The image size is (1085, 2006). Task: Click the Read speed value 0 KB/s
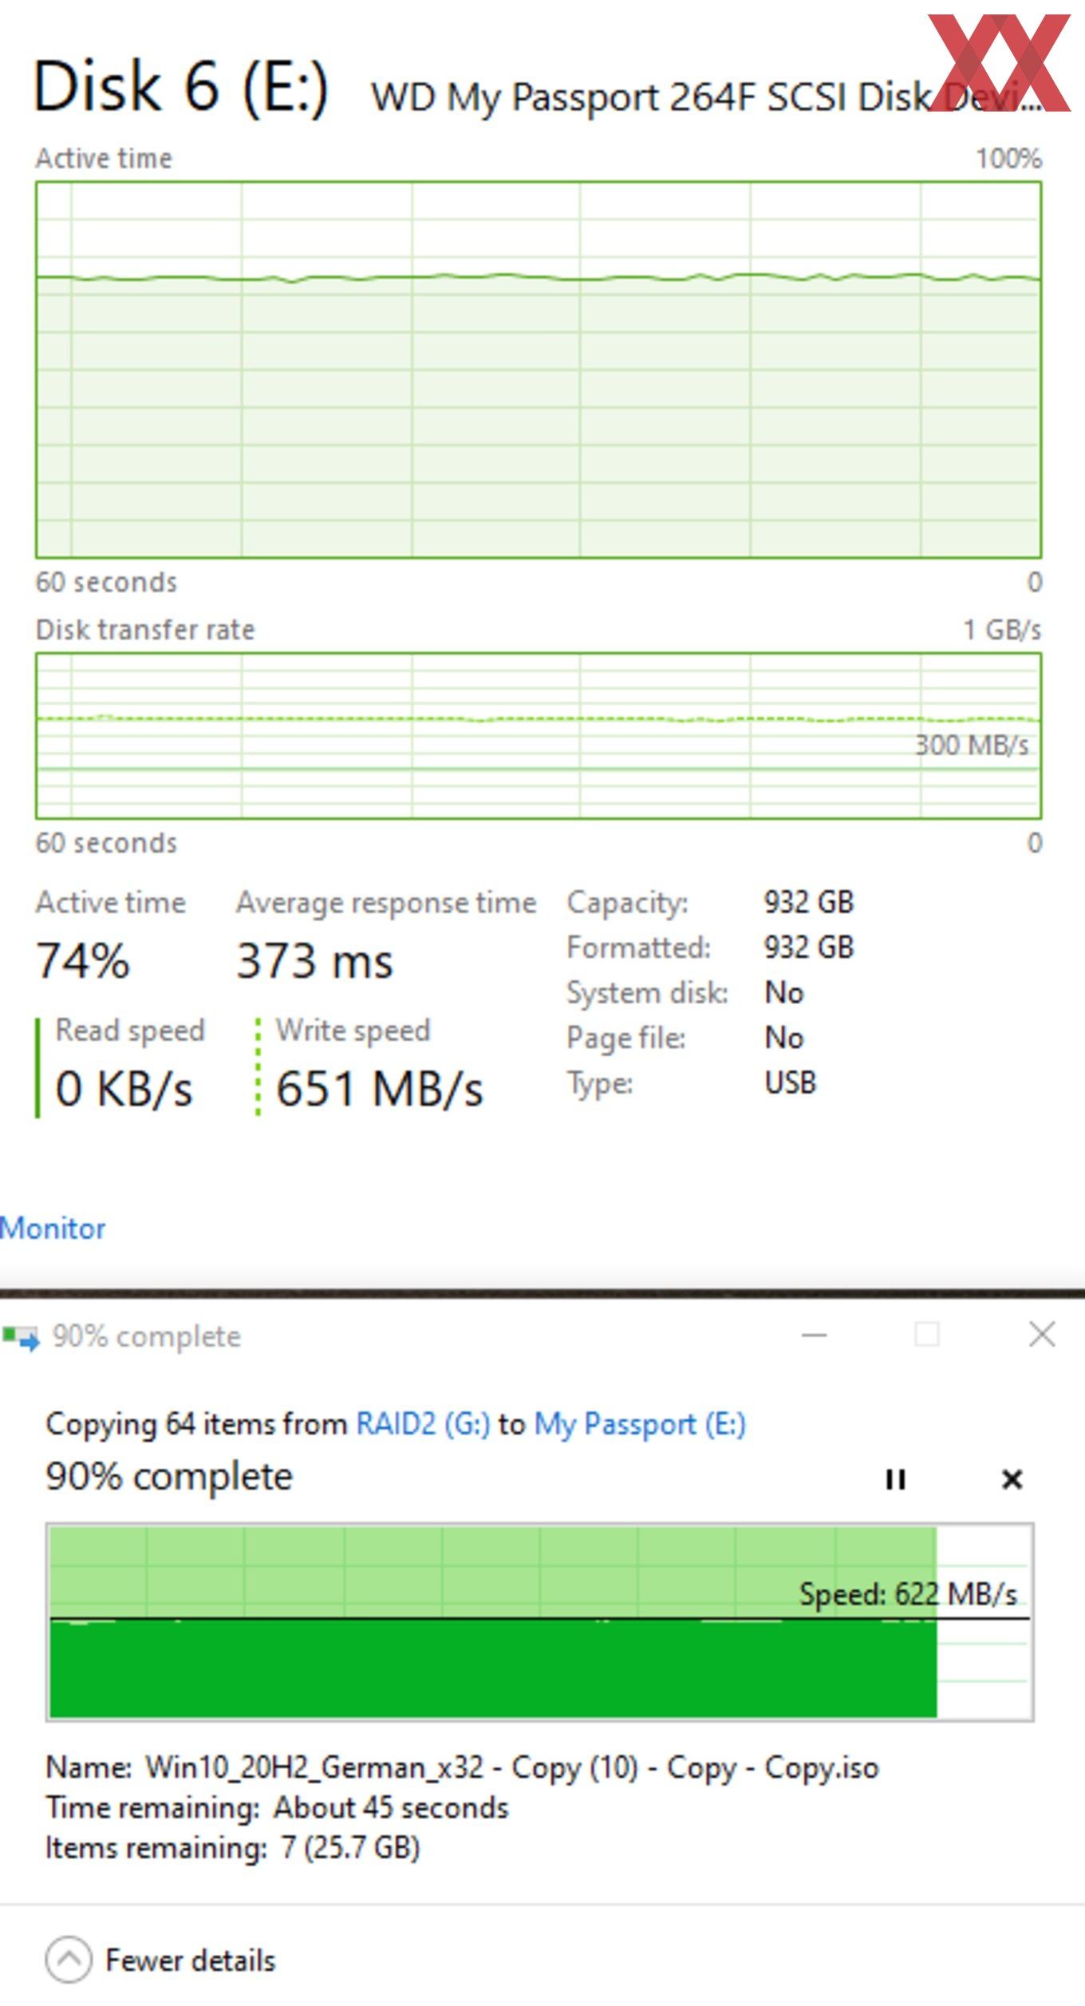coord(124,1089)
